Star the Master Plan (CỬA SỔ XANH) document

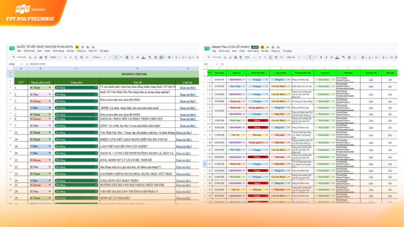click(x=267, y=47)
